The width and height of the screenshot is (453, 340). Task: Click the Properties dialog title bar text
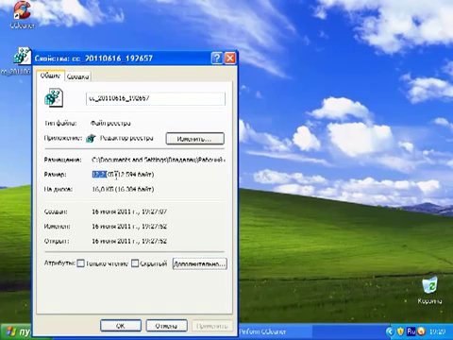tap(93, 59)
